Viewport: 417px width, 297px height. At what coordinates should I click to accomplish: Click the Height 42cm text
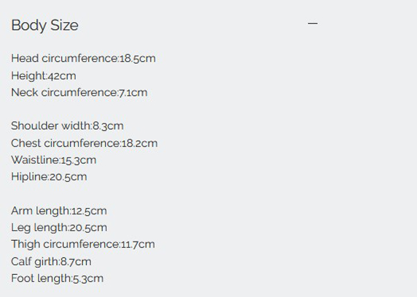(44, 76)
